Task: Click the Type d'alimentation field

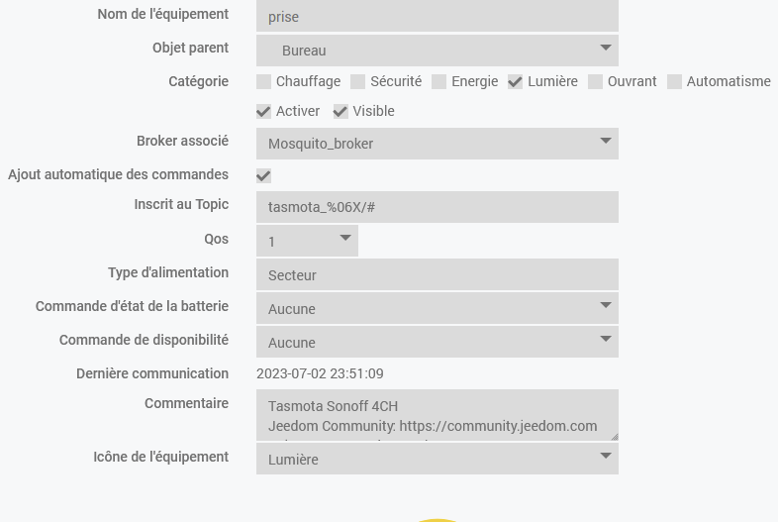Action: [x=437, y=274]
